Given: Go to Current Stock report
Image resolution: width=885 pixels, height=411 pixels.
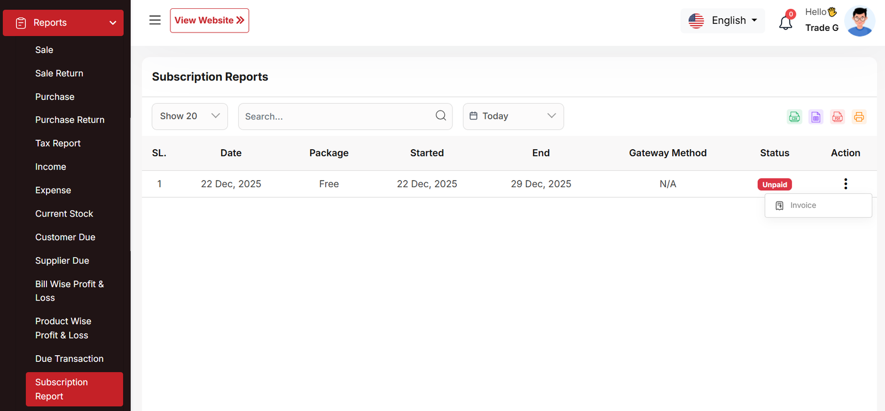Looking at the screenshot, I should [64, 214].
